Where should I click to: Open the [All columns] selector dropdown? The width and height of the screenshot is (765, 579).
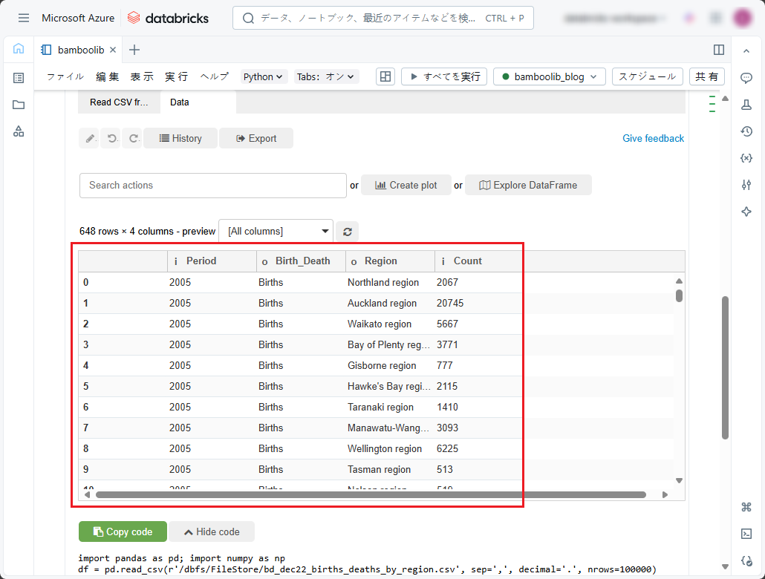(276, 232)
